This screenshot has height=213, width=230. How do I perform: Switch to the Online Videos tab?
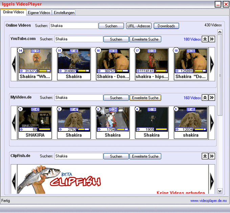(14, 12)
